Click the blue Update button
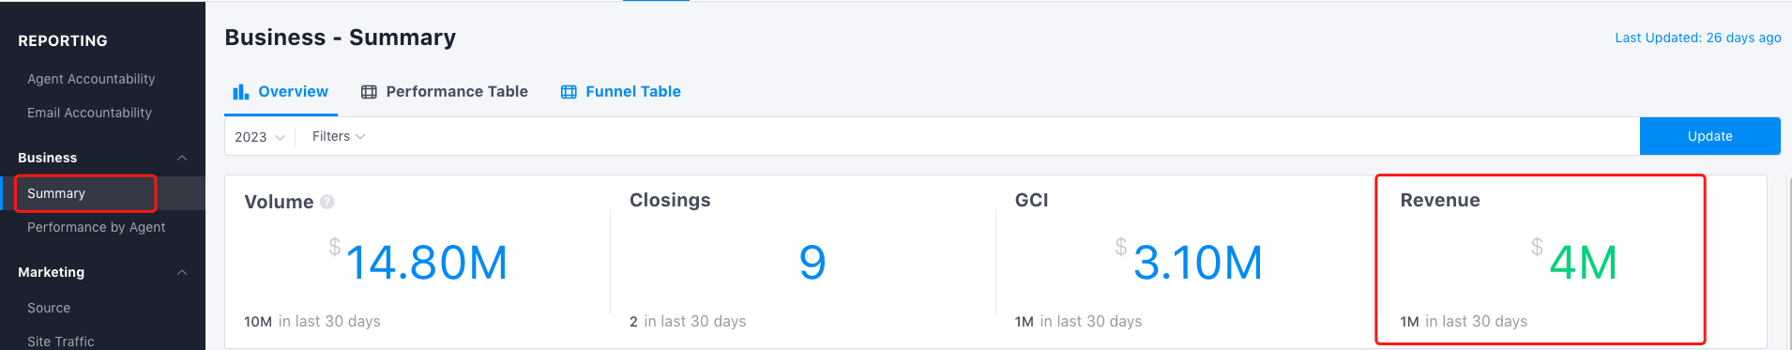The image size is (1792, 350). tap(1709, 136)
